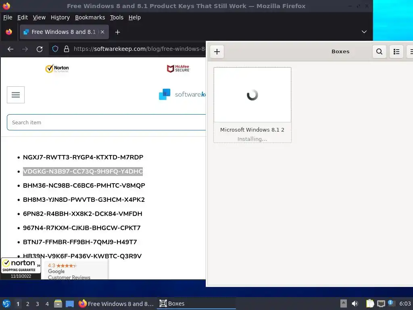The width and height of the screenshot is (413, 310).
Task: Open the File menu in Firefox
Action: (8, 17)
